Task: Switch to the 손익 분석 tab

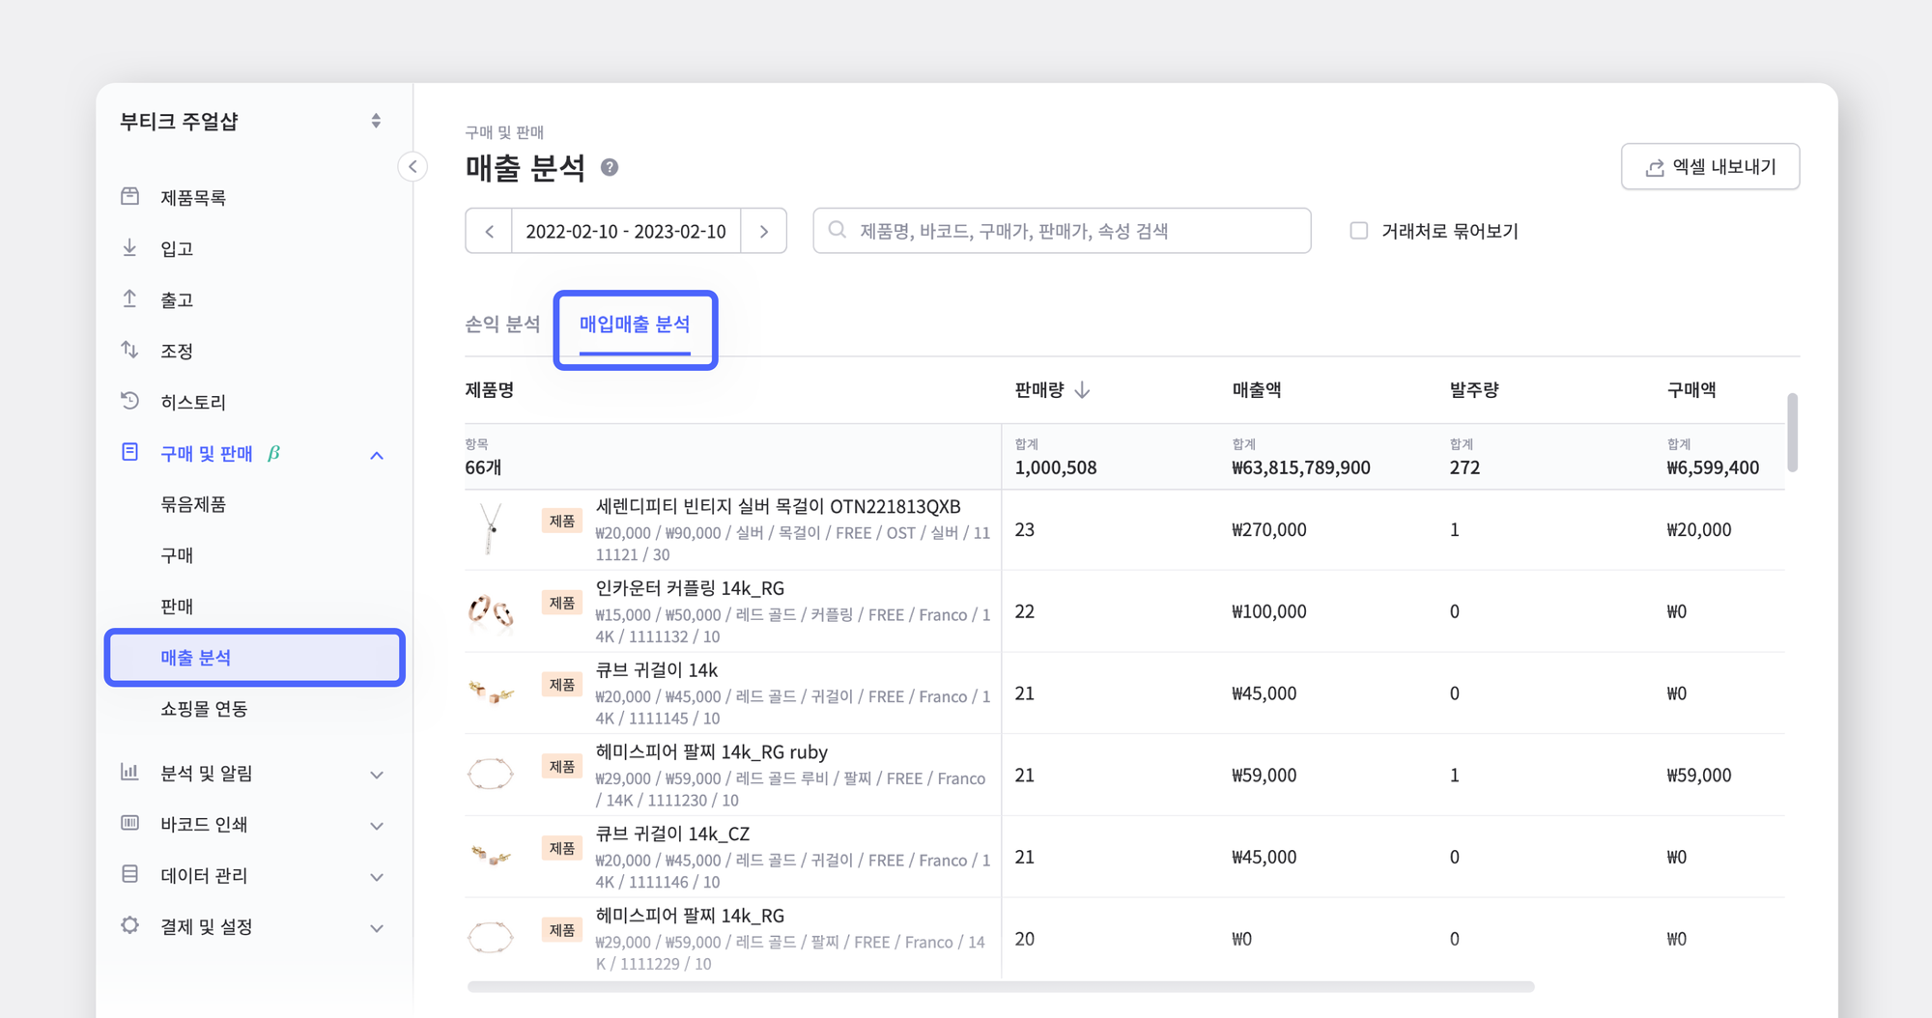Action: click(x=501, y=324)
